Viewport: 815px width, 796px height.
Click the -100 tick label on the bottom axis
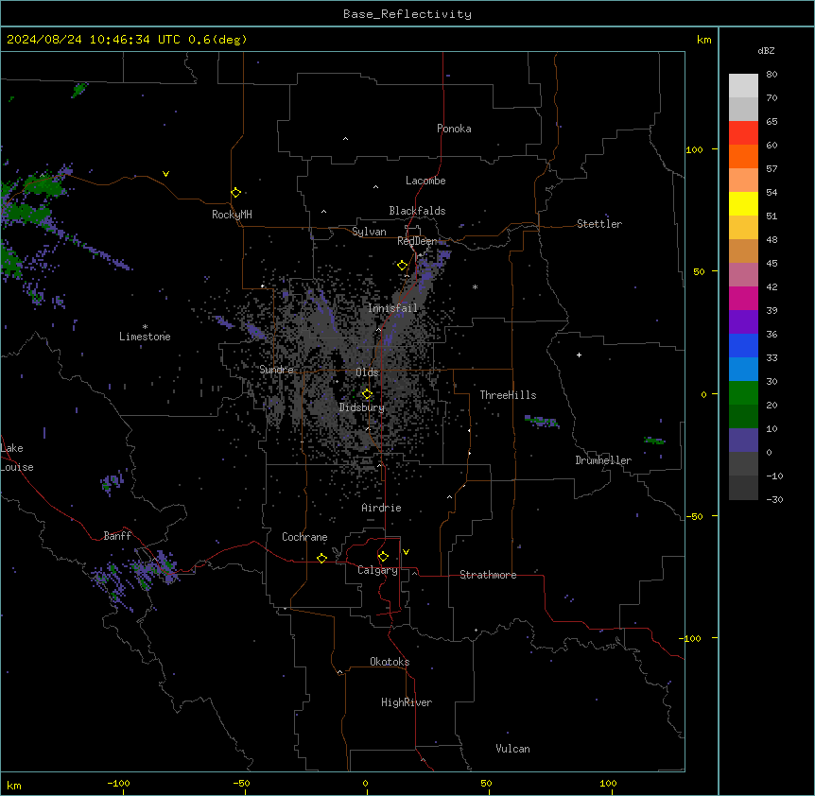pos(119,783)
